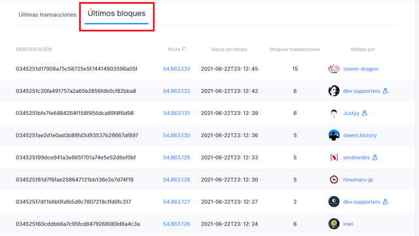Click the Altura column header label
The height and width of the screenshot is (236, 419).
(x=173, y=50)
